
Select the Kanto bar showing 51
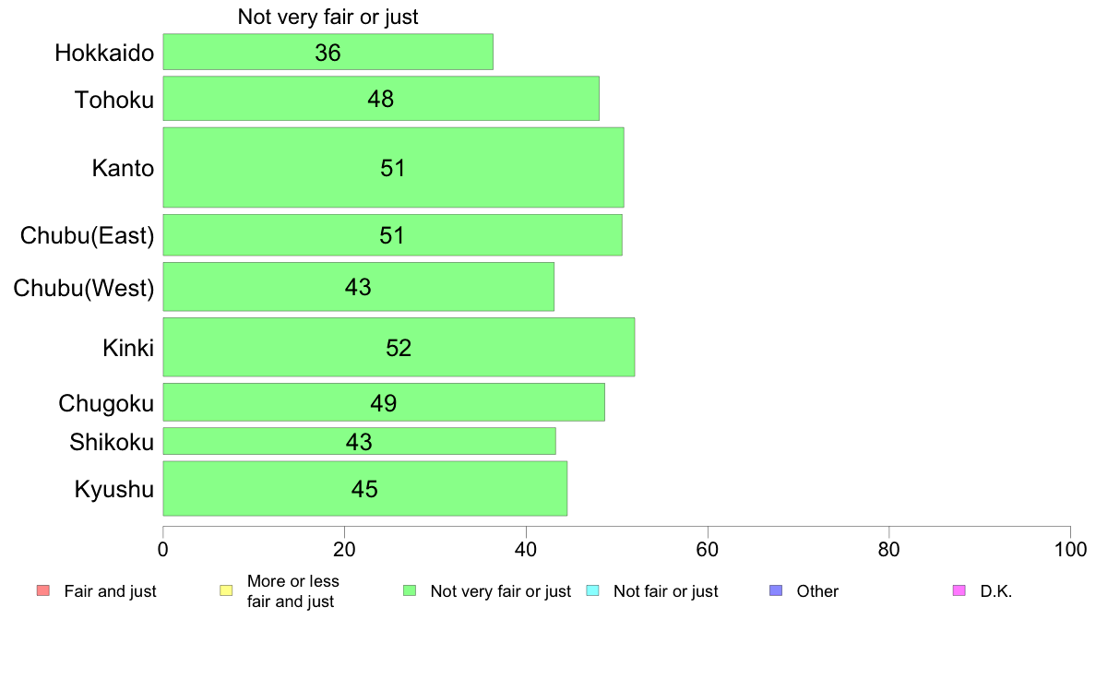pos(394,167)
